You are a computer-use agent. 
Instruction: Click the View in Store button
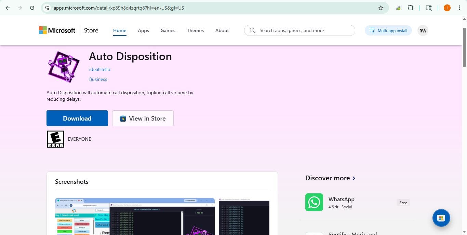[143, 118]
